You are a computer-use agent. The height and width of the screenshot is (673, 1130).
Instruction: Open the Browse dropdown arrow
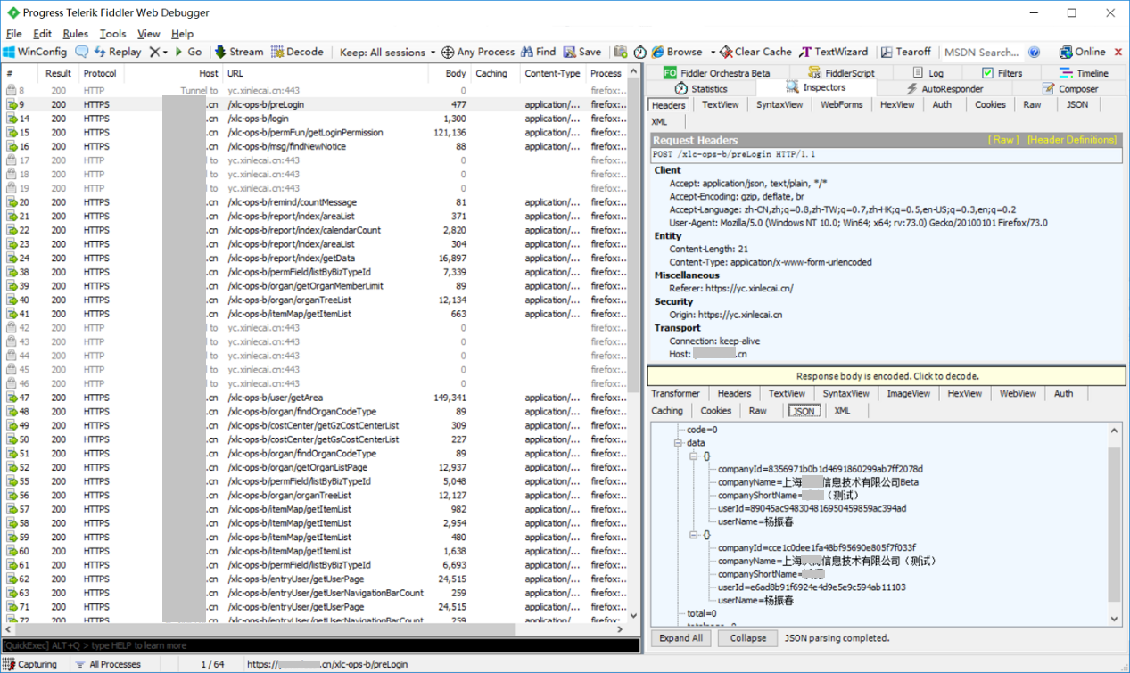tap(711, 52)
